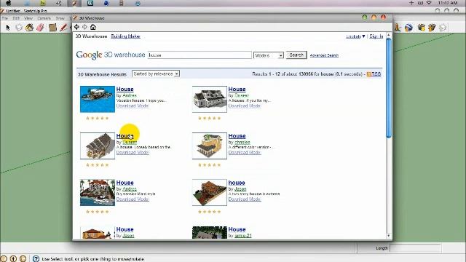466x262 pixels.
Task: Click the second circular status bar icon
Action: 13,259
